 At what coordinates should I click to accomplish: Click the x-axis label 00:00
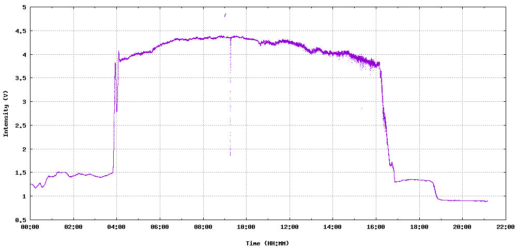[x=31, y=227]
